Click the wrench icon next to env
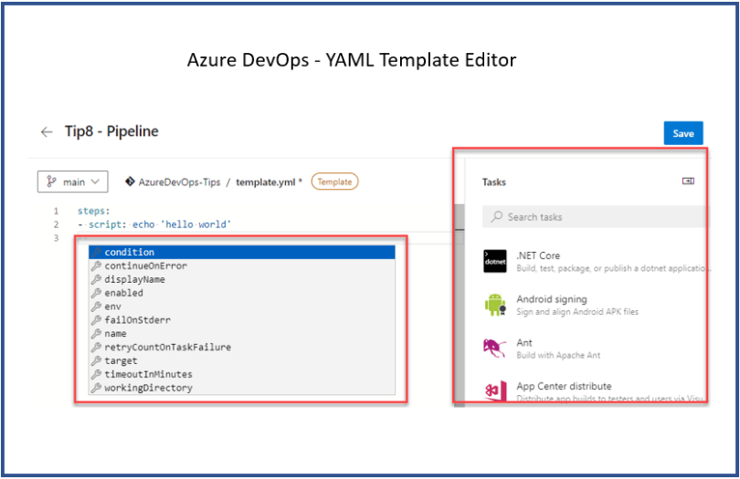Viewport: 740px width, 479px height. coord(96,307)
